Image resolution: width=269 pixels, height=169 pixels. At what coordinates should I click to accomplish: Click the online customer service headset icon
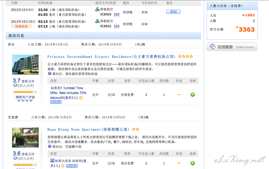coord(213,47)
